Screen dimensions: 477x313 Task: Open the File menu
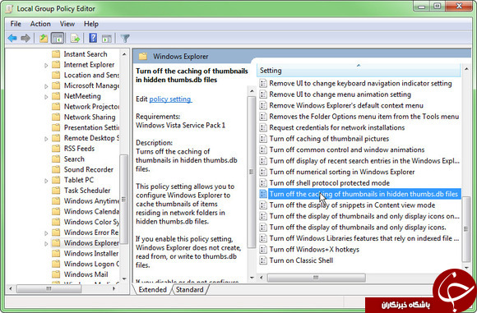16,24
